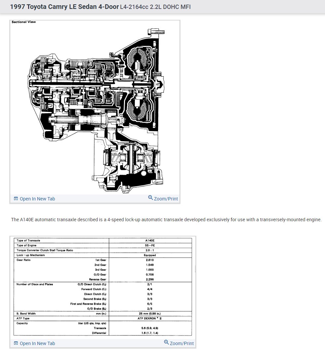
Task: Click 'Torque Converter Clutch Stall Torque Ratio' label
Action: (45, 251)
